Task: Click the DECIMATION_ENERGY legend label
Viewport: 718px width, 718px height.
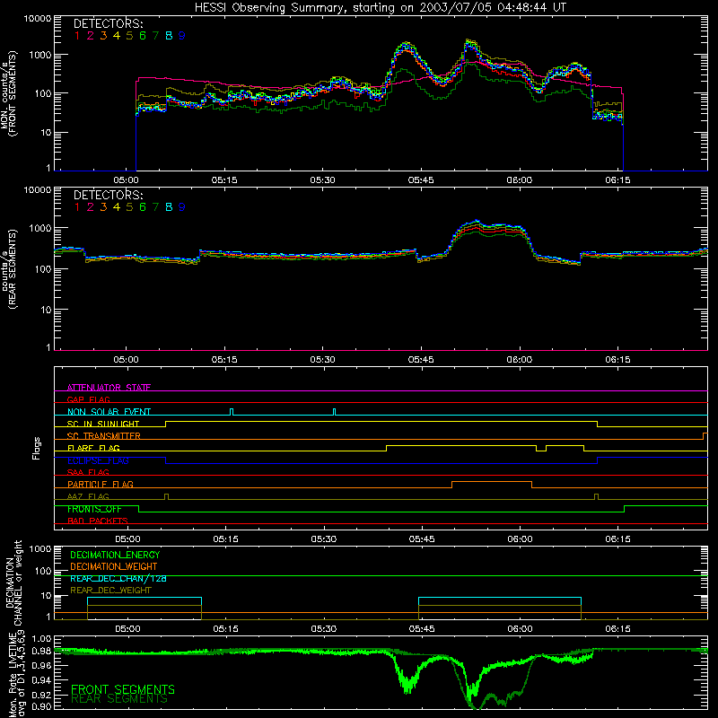Action: pos(115,555)
